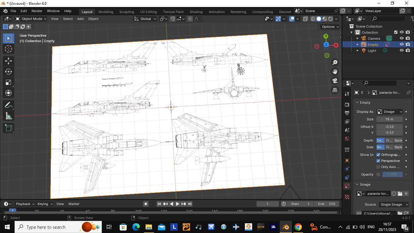Select the Measure tool
Image resolution: width=414 pixels, height=233 pixels.
[8, 116]
